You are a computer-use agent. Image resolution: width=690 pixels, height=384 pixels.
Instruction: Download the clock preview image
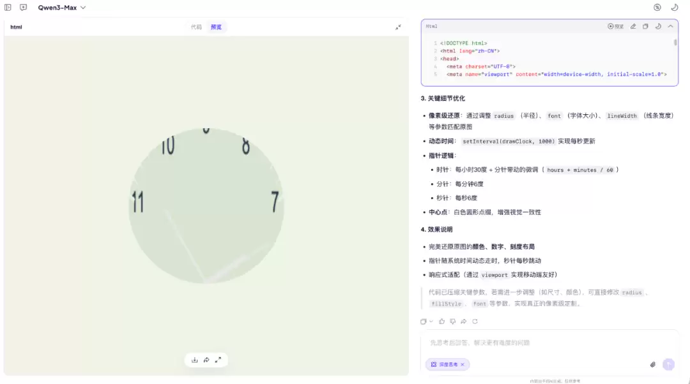195,360
